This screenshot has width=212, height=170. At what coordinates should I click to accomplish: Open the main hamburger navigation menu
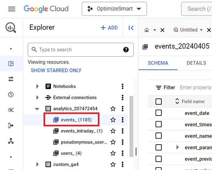(12, 9)
